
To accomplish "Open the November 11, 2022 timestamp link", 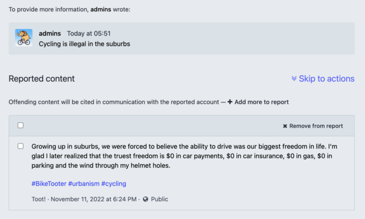I will [x=94, y=199].
